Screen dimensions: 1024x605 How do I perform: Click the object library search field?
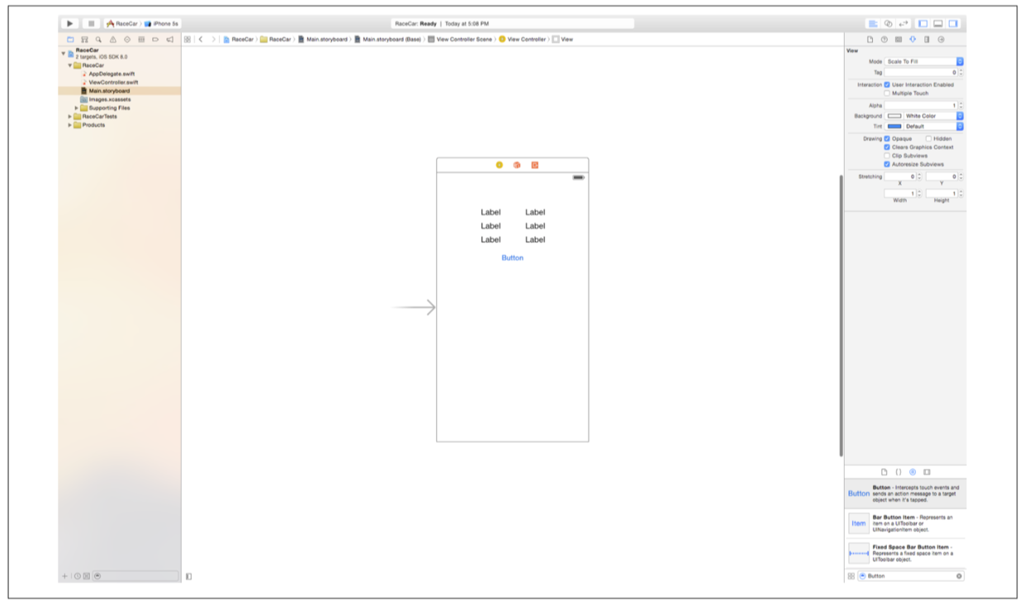(910, 576)
